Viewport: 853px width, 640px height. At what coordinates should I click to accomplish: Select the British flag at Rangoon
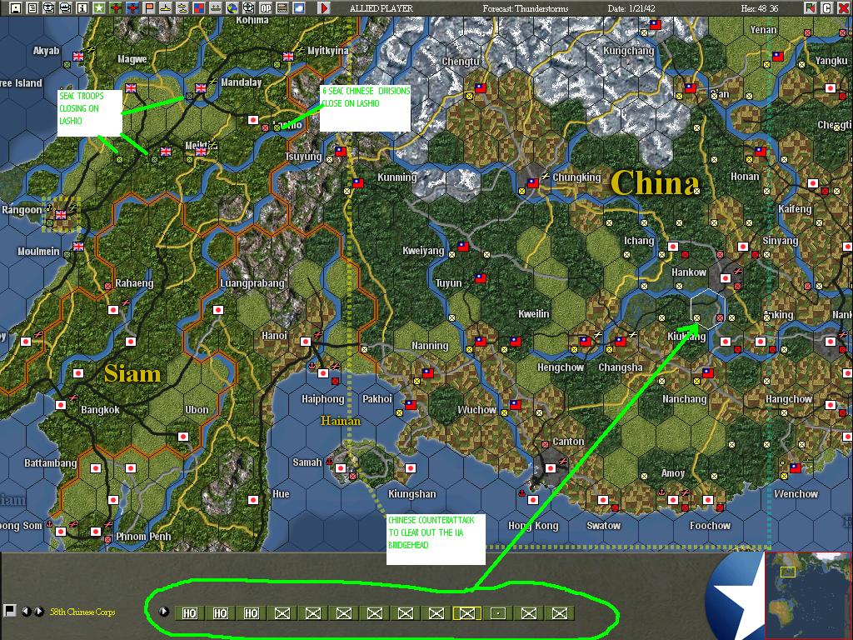point(61,215)
